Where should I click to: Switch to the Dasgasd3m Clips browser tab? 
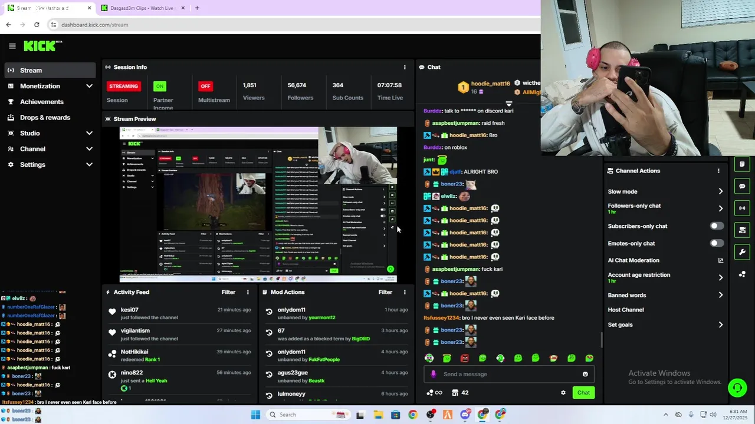pyautogui.click(x=142, y=8)
